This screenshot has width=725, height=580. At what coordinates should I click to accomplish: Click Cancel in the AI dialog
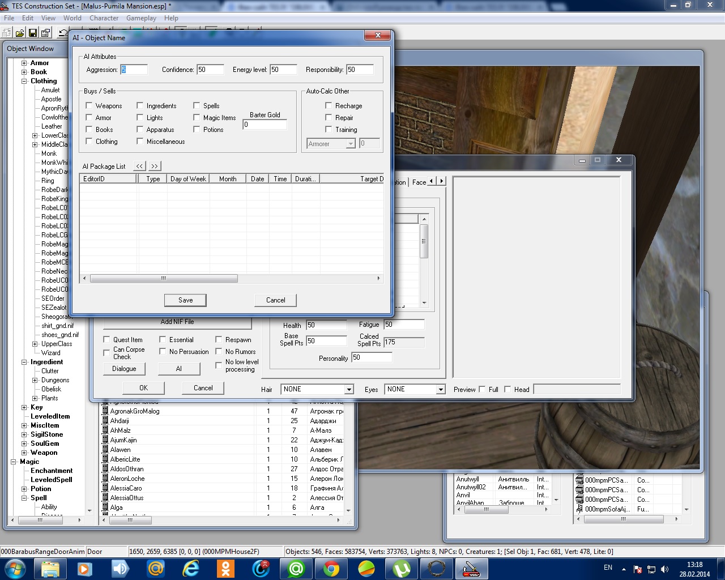tap(275, 300)
